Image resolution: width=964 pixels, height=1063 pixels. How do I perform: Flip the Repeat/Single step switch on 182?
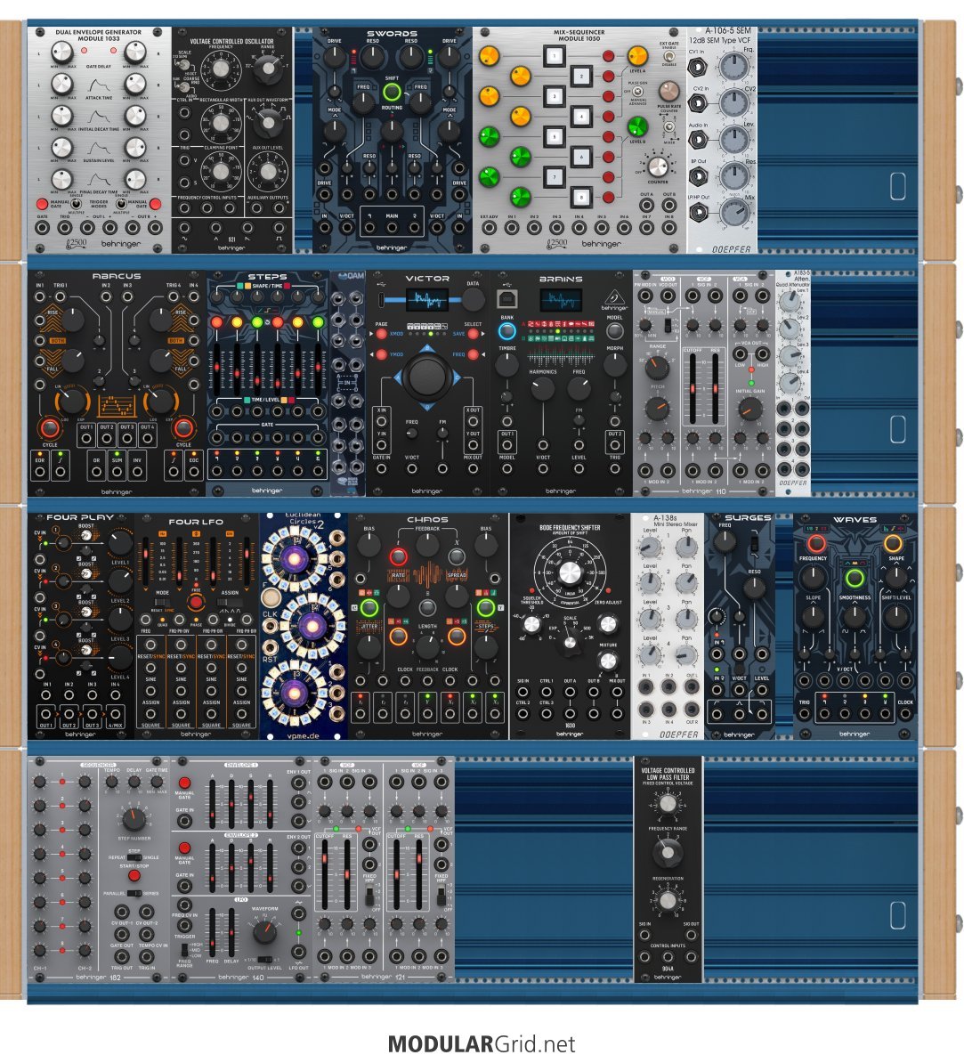[x=134, y=857]
